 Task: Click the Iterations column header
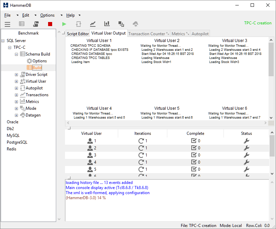pos(143,133)
